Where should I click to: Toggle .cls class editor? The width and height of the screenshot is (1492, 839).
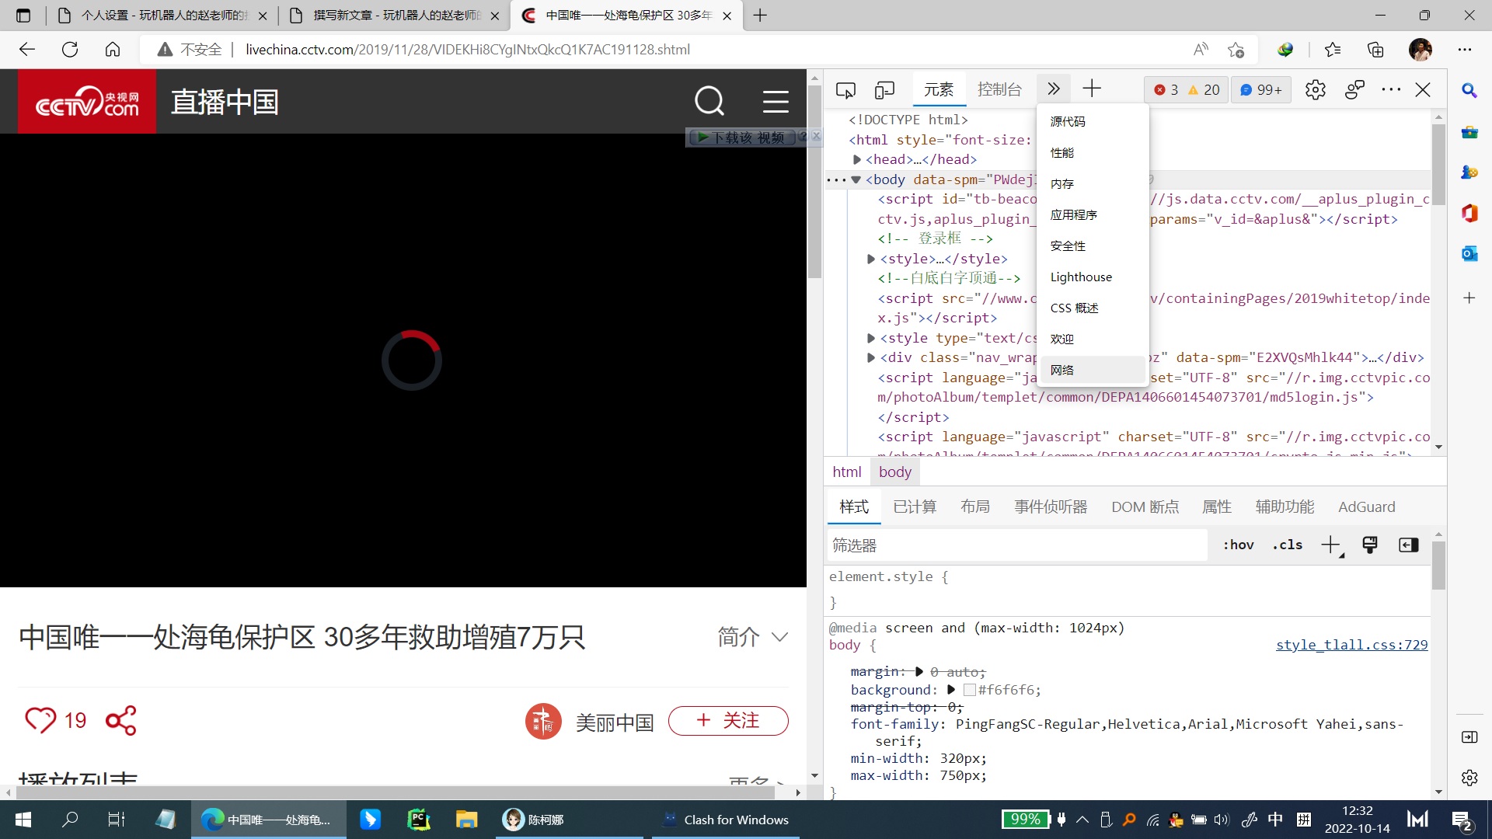pos(1287,545)
